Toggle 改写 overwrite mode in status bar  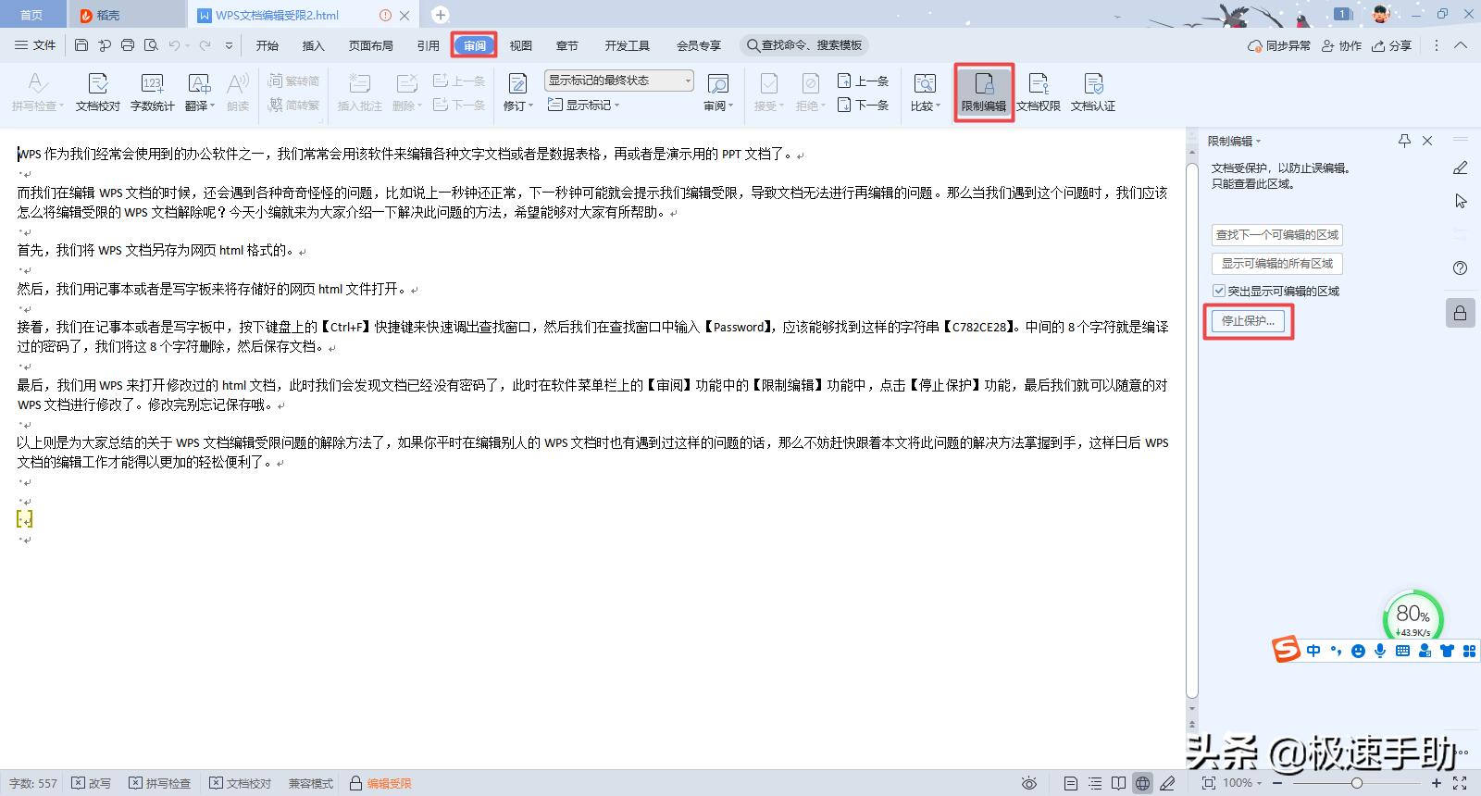click(x=92, y=783)
